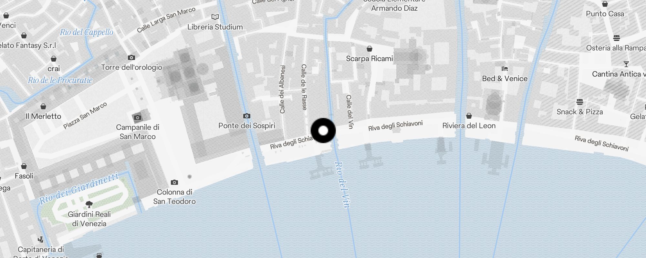Click the Rio dei Giardinetti label
This screenshot has height=258, width=646.
pyautogui.click(x=79, y=188)
